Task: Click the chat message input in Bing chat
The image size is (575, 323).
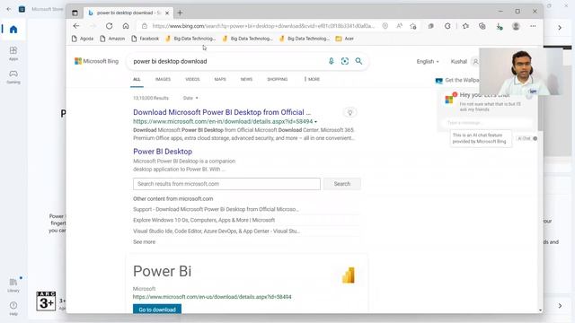Action: click(487, 123)
